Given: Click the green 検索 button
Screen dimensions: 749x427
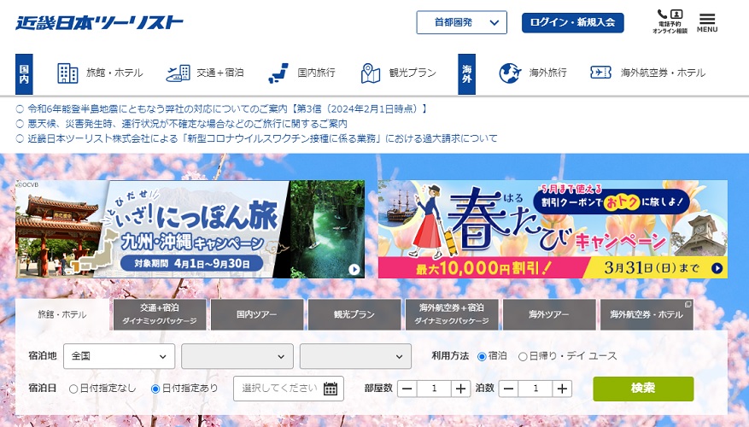Looking at the screenshot, I should click(643, 389).
